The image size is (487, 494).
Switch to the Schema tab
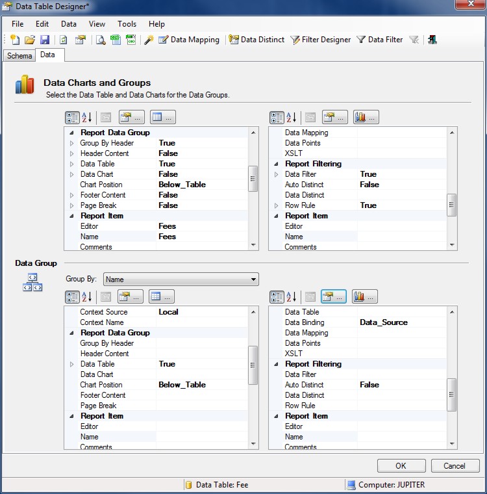pyautogui.click(x=19, y=56)
